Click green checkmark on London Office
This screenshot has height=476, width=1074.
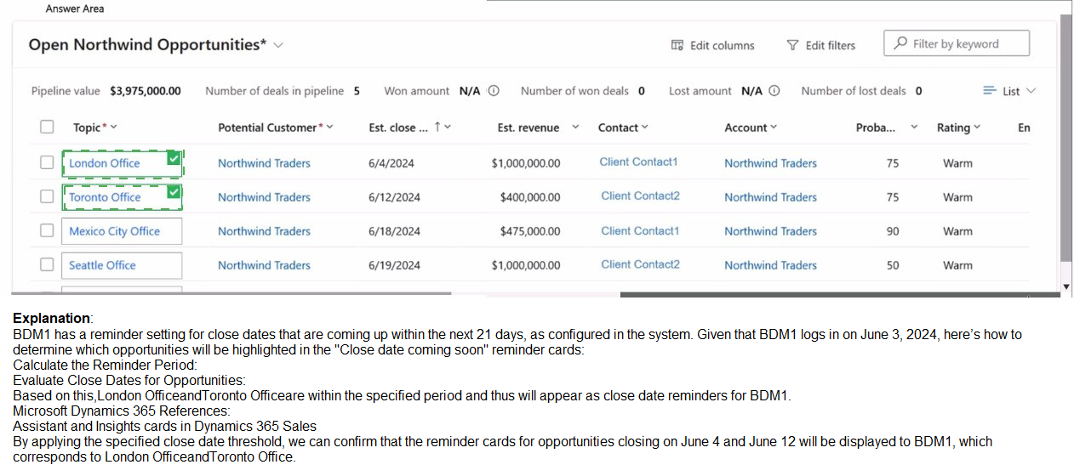(174, 158)
